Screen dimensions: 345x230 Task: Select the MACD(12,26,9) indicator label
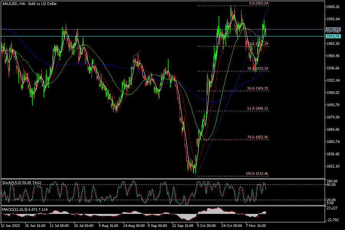click(x=25, y=209)
